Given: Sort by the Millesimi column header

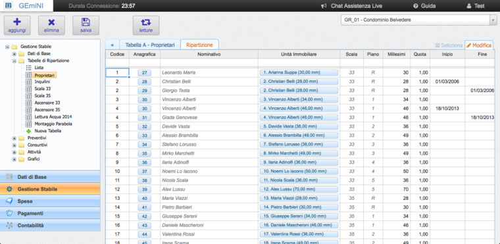Looking at the screenshot, I should coord(396,55).
